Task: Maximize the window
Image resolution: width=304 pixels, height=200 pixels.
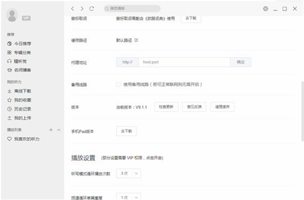Action: [x=285, y=9]
